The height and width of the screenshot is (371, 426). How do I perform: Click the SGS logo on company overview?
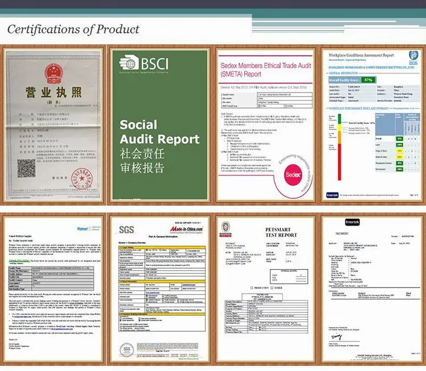(126, 229)
